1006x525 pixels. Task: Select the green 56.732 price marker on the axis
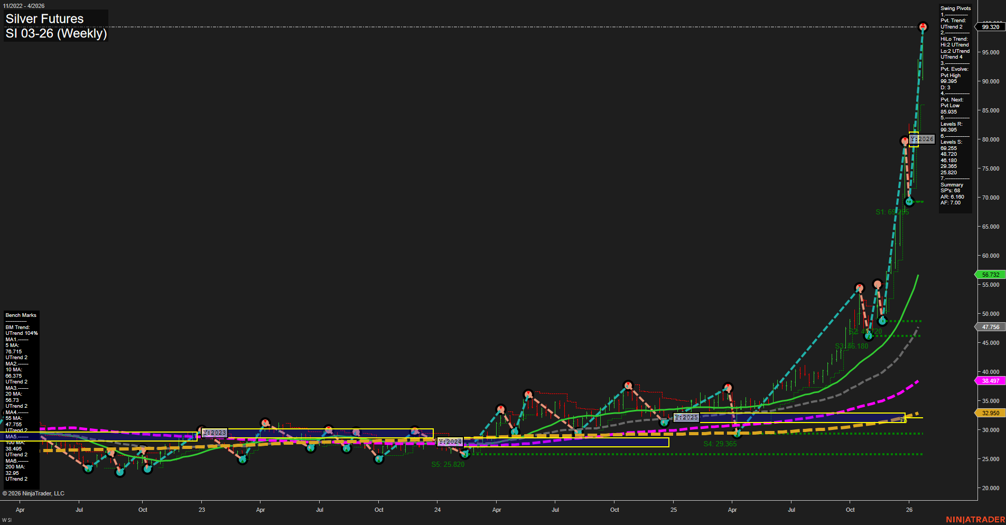(x=990, y=274)
